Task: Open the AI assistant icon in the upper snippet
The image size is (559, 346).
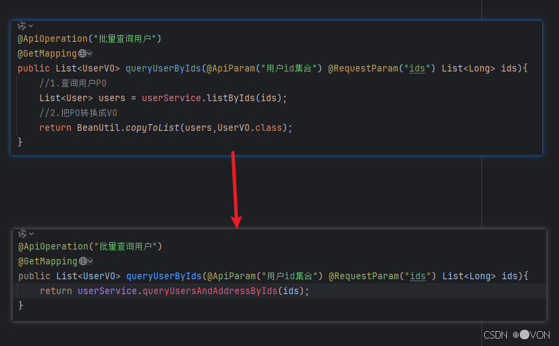Action: click(22, 26)
